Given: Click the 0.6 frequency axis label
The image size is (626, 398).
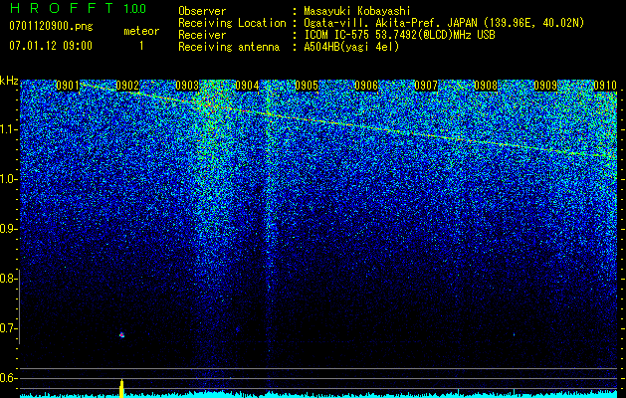Looking at the screenshot, I should (x=9, y=378).
